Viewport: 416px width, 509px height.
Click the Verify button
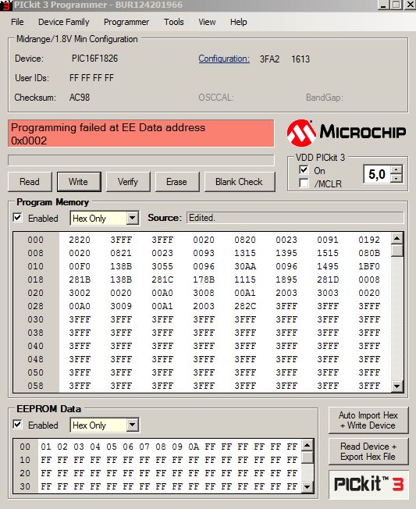pos(128,182)
